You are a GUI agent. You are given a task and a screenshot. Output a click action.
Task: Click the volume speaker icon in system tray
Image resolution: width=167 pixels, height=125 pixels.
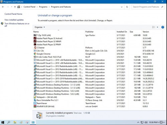coord(146,122)
